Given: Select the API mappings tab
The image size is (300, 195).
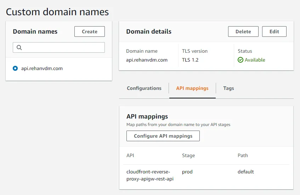Looking at the screenshot, I should (192, 88).
